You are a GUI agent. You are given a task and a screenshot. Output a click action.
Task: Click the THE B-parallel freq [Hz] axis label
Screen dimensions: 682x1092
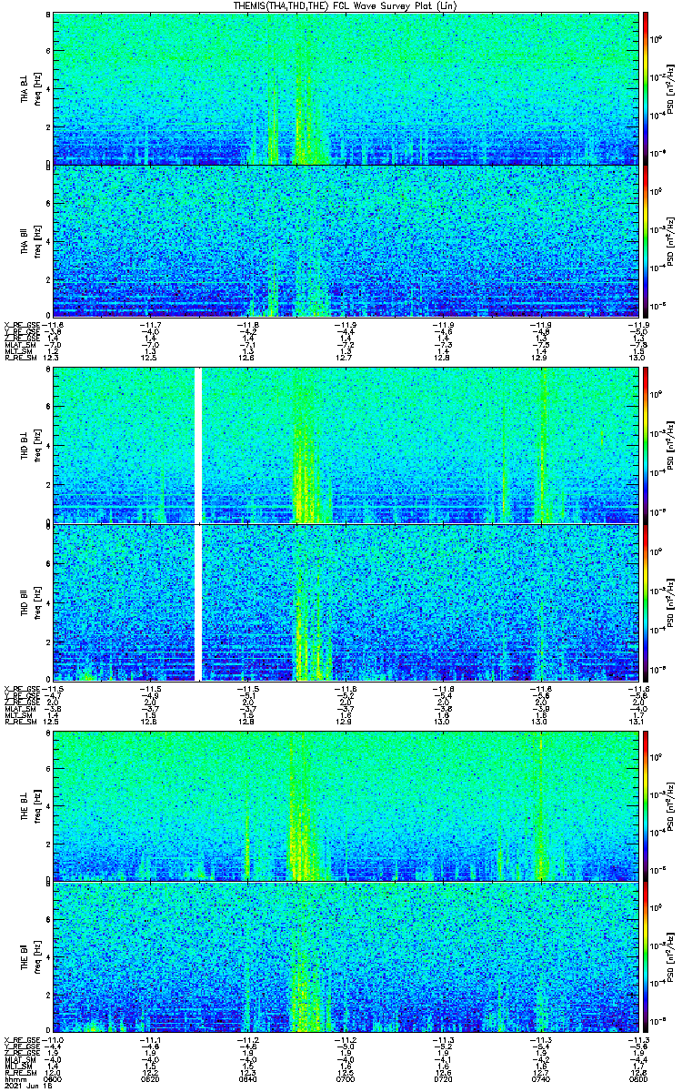(37, 957)
